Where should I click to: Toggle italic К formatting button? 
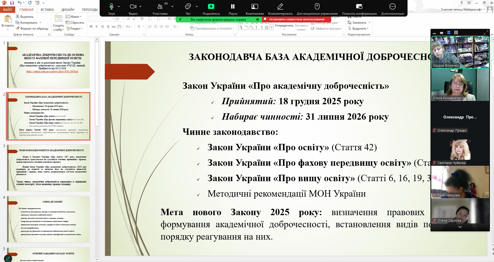(97, 27)
